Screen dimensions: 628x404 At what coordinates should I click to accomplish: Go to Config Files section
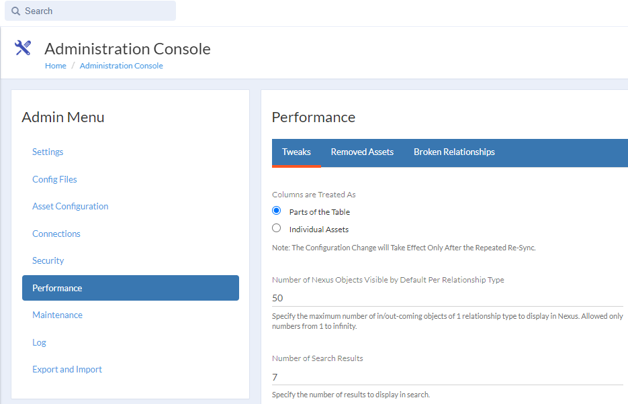54,179
